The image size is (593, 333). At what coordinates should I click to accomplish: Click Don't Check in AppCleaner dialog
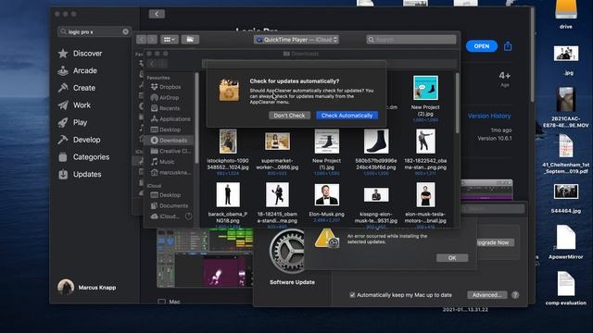[289, 116]
